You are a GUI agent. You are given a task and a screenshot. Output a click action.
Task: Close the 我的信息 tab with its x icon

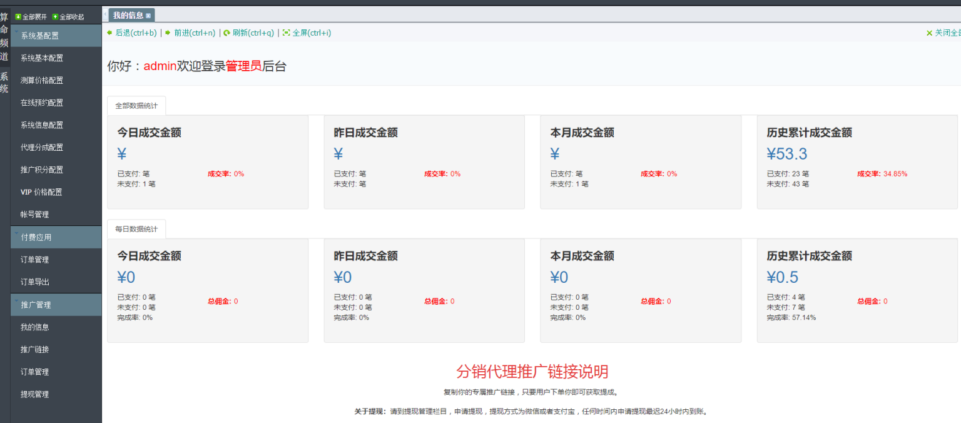tap(148, 16)
